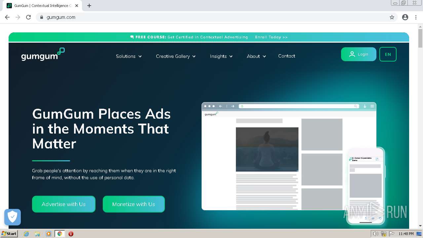This screenshot has width=423, height=238.
Task: Click the page vertical scrollbar thumb
Action: (420, 39)
